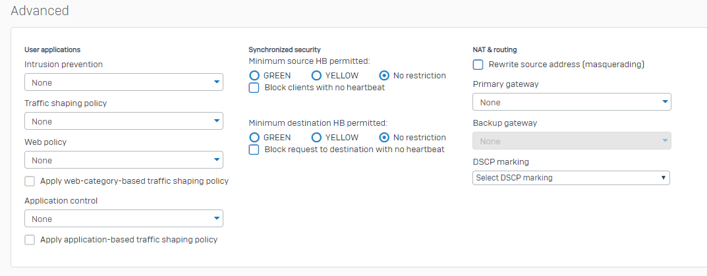The height and width of the screenshot is (276, 707).
Task: Select GREEN for minimum source HB
Action: point(254,75)
